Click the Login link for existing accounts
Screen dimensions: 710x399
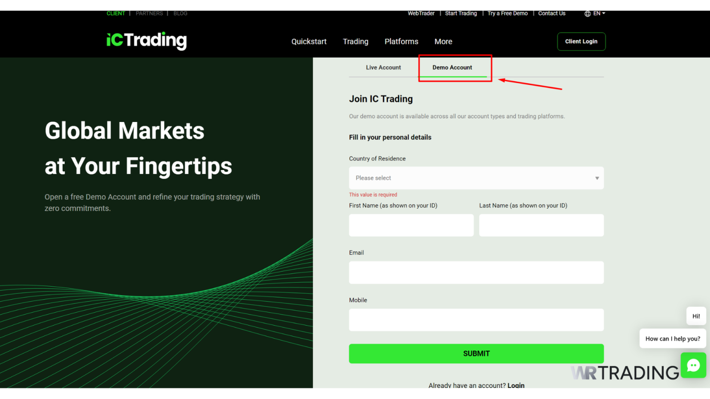tap(517, 385)
